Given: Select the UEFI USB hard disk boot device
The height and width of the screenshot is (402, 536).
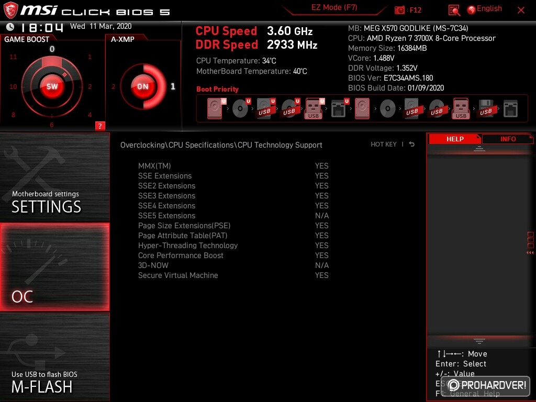Looking at the screenshot, I should click(265, 108).
